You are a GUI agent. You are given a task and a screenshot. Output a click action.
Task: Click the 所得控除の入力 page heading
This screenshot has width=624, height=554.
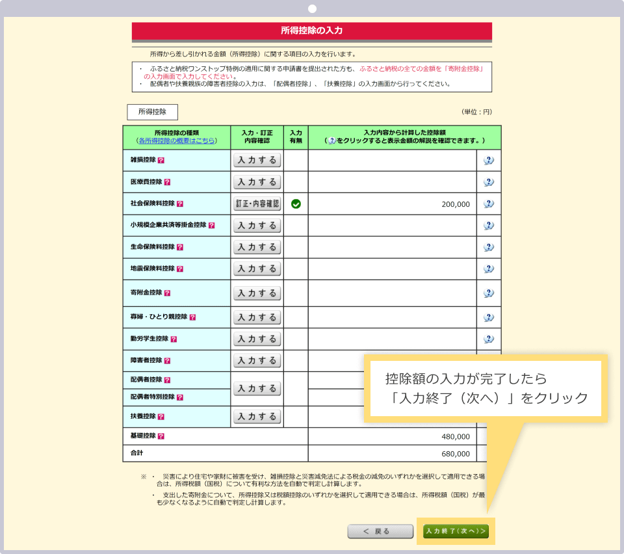pos(312,31)
